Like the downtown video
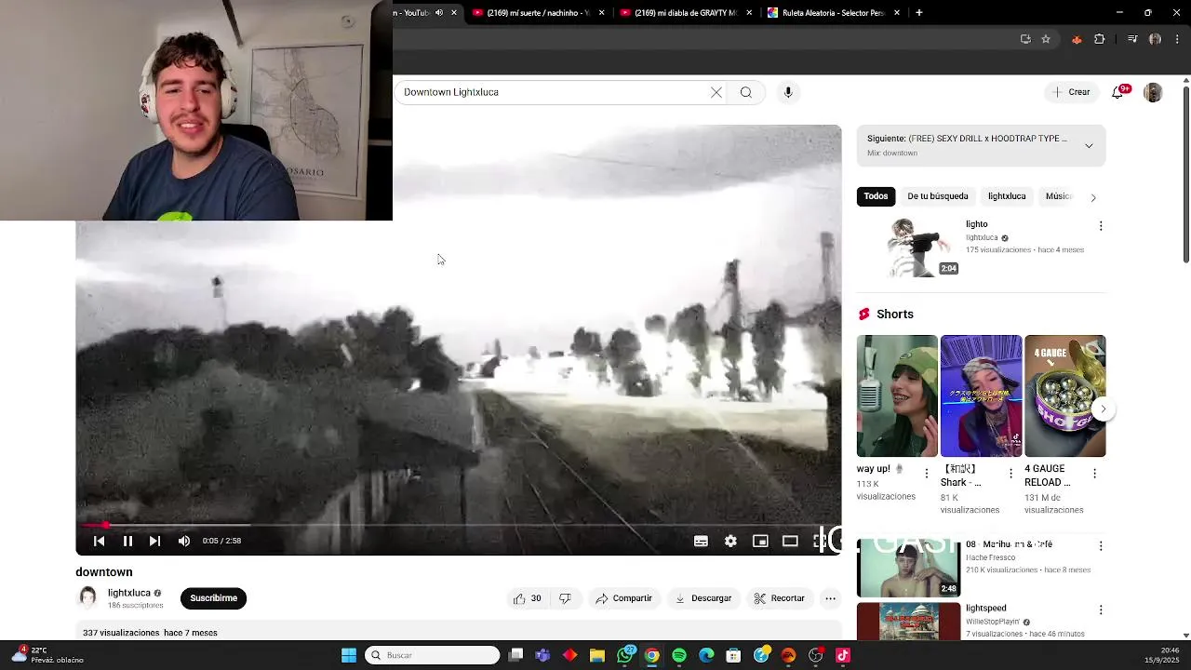Screen dimensions: 1191x670 click(528, 598)
